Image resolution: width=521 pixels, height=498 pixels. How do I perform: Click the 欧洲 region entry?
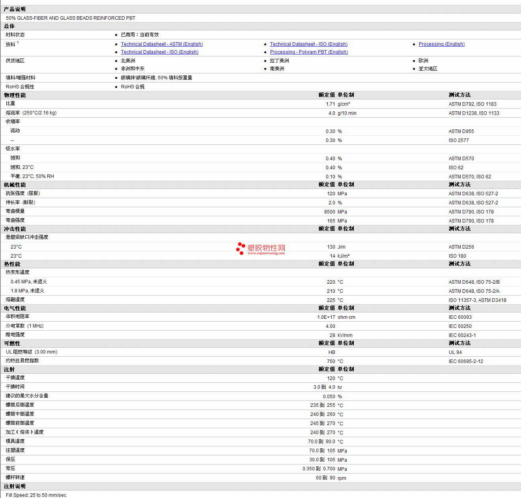pos(424,61)
